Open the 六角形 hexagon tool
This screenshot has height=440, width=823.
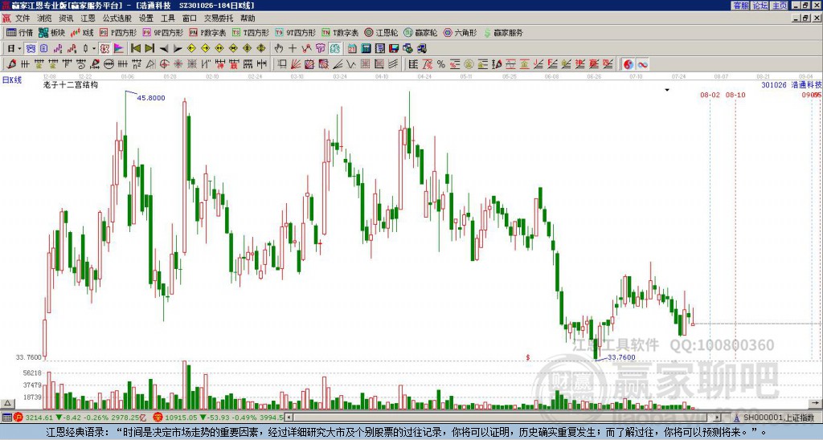461,32
